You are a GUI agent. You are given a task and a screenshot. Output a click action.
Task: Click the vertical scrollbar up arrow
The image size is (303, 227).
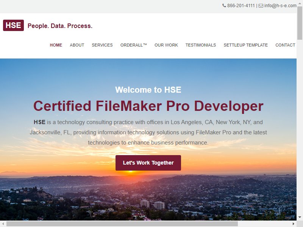300,3
